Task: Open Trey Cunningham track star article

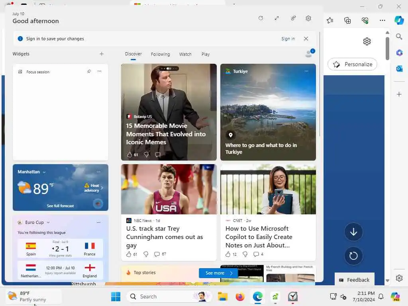Action: 165,237
